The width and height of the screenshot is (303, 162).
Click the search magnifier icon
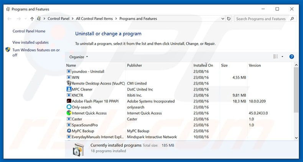point(292,19)
